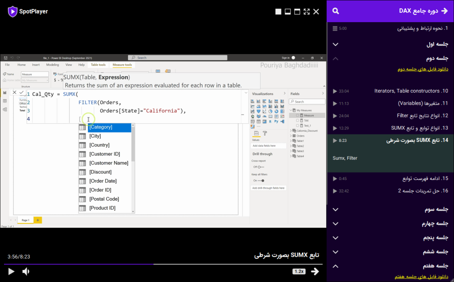
Task: Expand the Caliornia_Discount table
Action: click(291, 131)
